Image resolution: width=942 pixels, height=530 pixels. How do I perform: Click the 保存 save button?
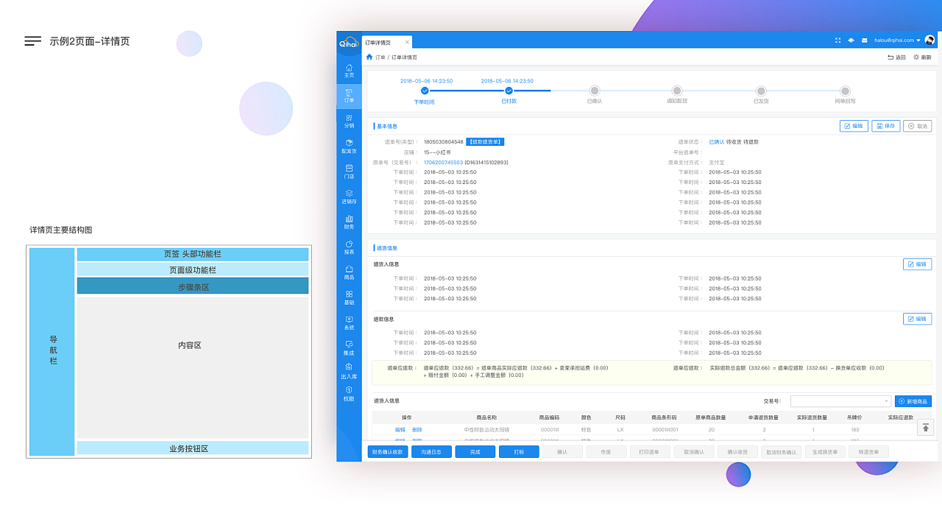(886, 126)
